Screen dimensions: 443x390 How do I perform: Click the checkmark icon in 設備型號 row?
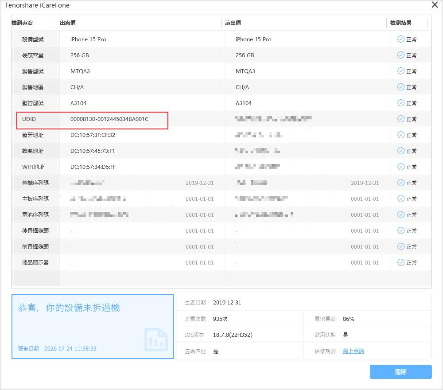(400, 39)
